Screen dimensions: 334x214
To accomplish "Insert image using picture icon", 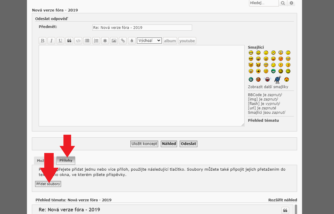I will click(114, 41).
